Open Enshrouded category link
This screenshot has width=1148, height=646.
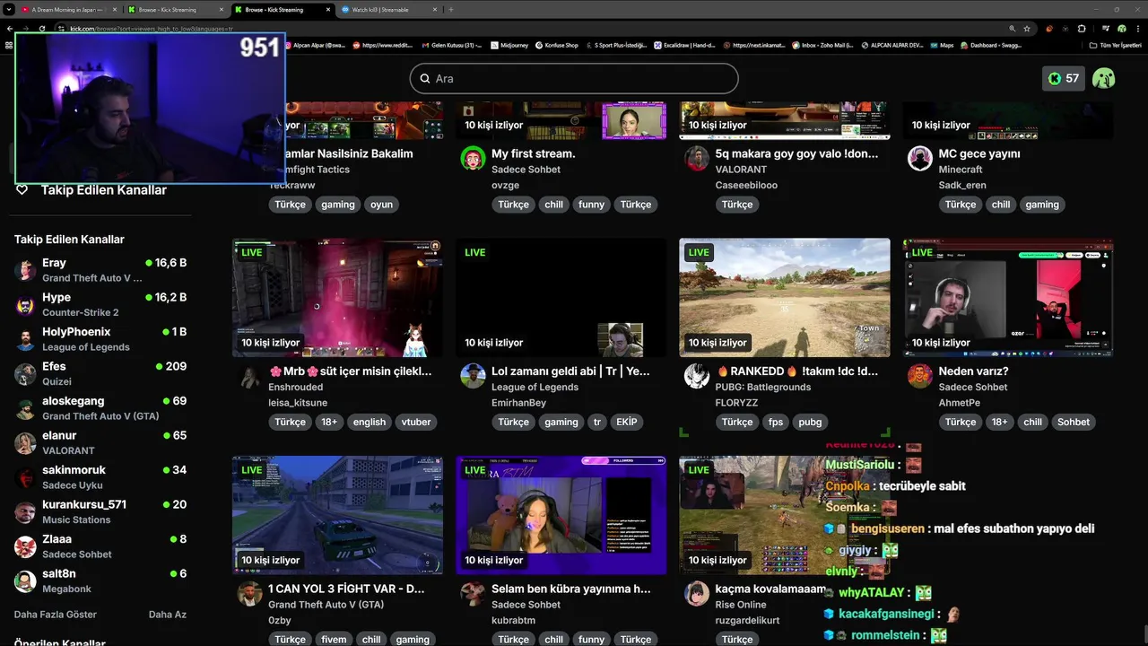pyautogui.click(x=295, y=387)
